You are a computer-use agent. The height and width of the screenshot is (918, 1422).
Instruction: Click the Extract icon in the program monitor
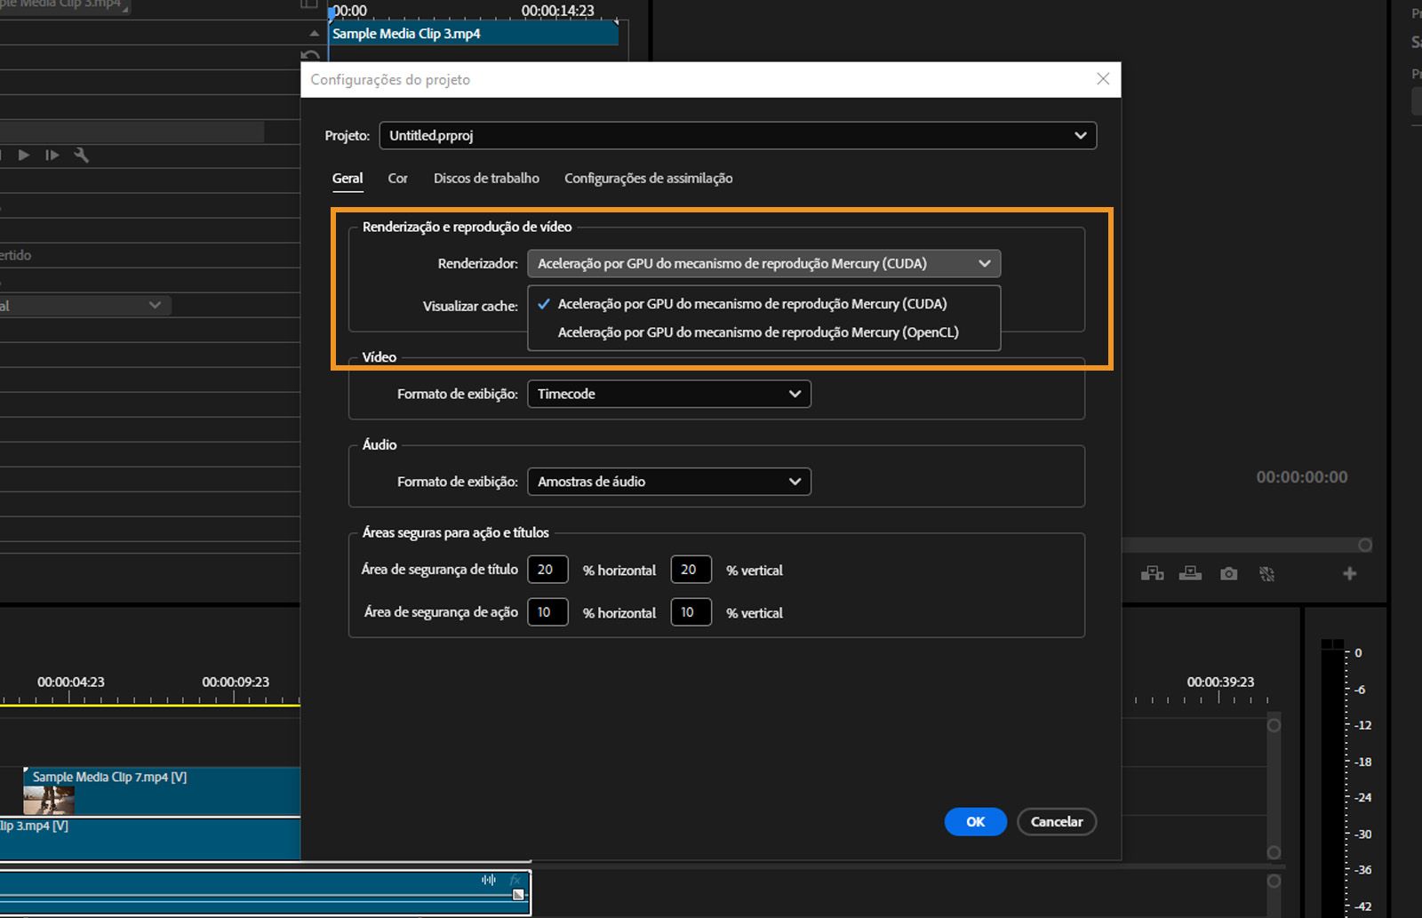(1190, 573)
